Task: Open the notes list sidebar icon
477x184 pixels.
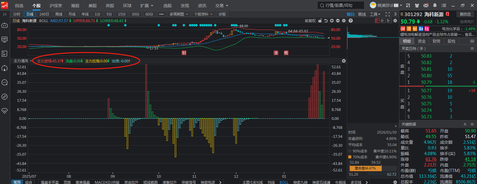Action: coord(4,54)
